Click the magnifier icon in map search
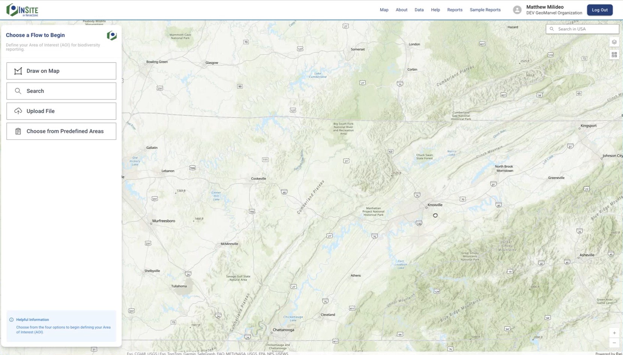Screen dimensions: 623x355 click(552, 29)
